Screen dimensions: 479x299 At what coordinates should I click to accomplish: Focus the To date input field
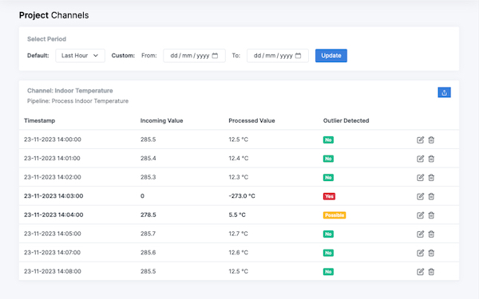pyautogui.click(x=278, y=56)
